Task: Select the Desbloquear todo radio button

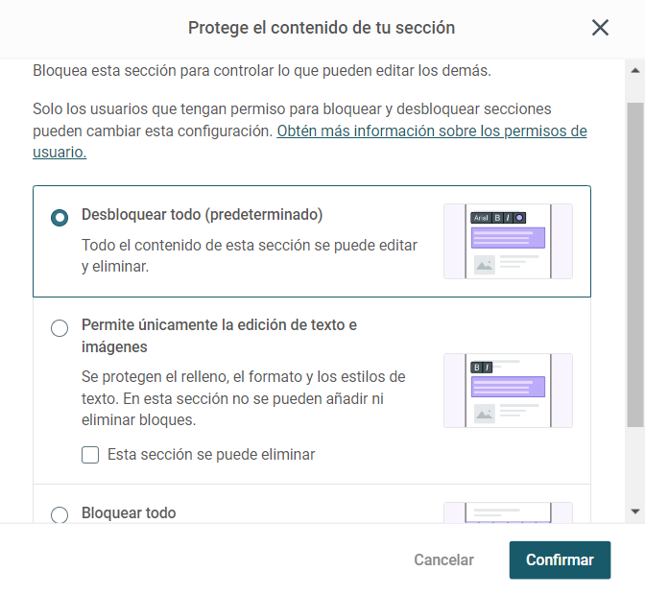Action: click(x=60, y=218)
